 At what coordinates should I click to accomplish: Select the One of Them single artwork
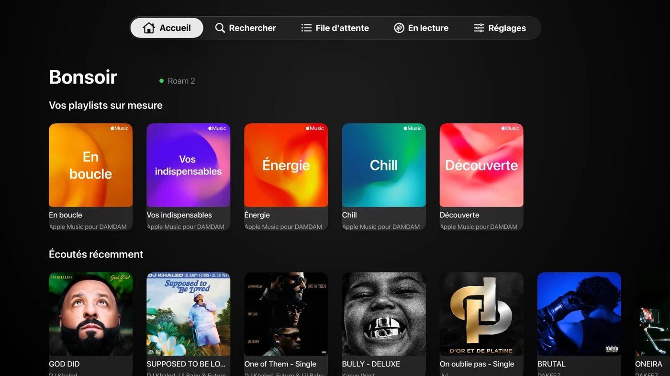pos(286,314)
